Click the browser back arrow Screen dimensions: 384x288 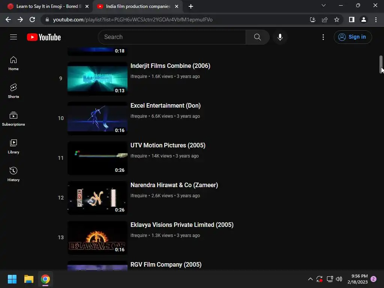coord(8,19)
